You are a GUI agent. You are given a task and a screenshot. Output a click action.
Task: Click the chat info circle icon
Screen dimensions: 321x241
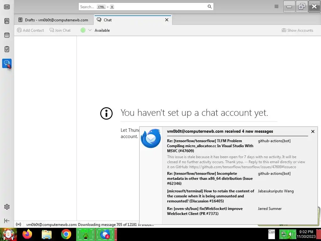tap(107, 113)
